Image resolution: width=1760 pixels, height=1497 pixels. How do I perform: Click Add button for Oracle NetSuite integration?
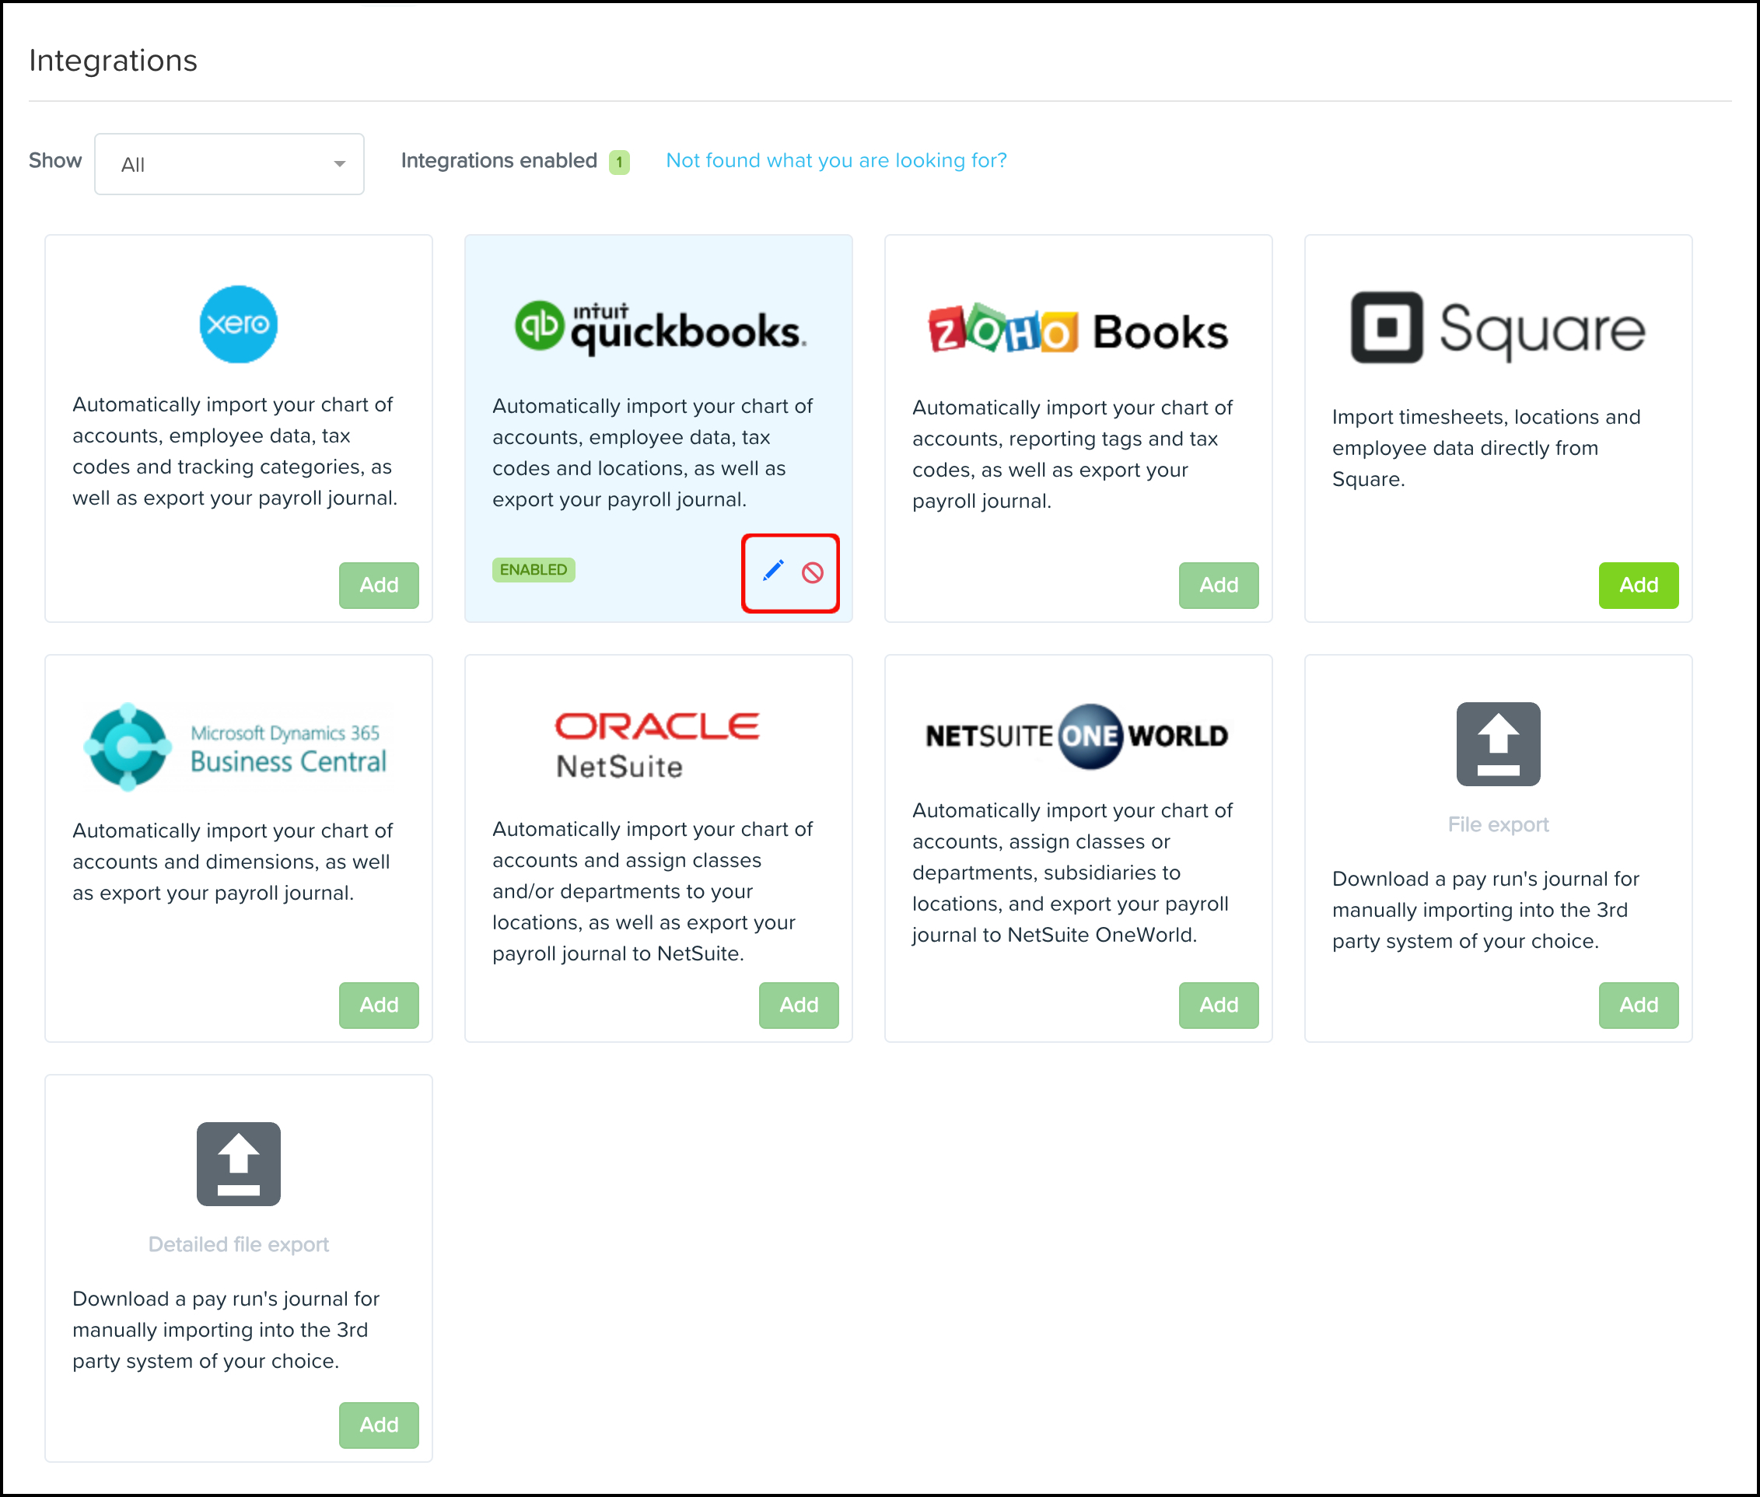tap(796, 1004)
